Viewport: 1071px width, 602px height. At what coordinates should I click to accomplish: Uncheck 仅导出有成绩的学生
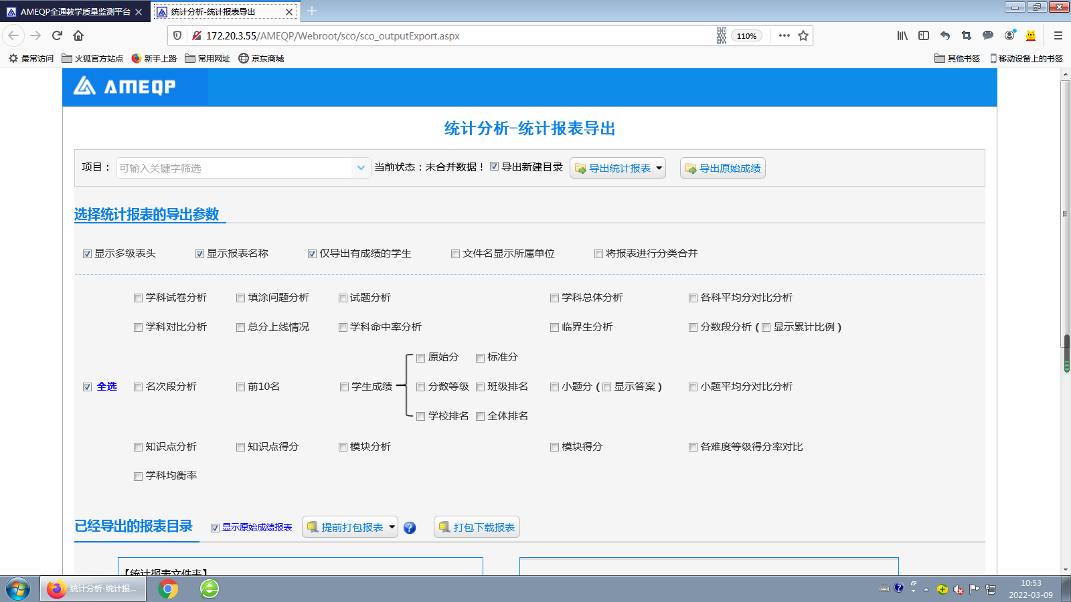click(x=312, y=254)
